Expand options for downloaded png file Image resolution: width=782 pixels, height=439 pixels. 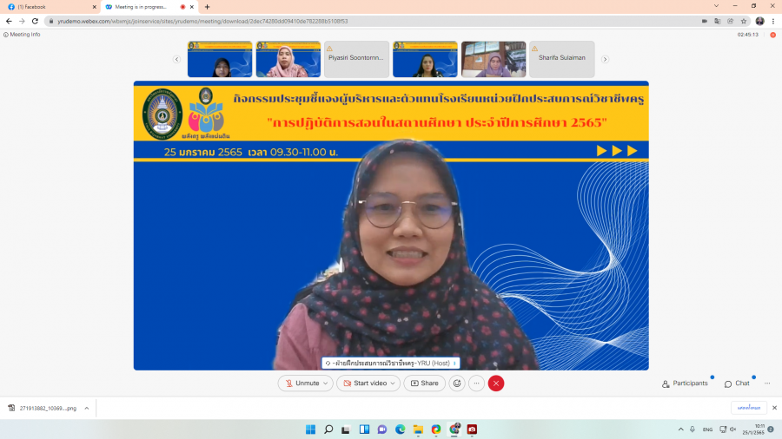86,408
